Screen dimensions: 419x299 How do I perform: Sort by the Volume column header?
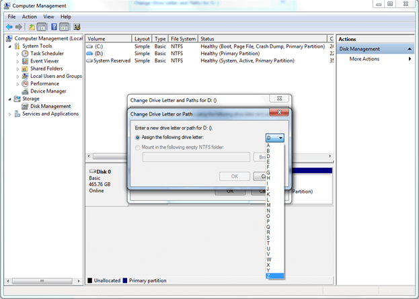tap(109, 39)
